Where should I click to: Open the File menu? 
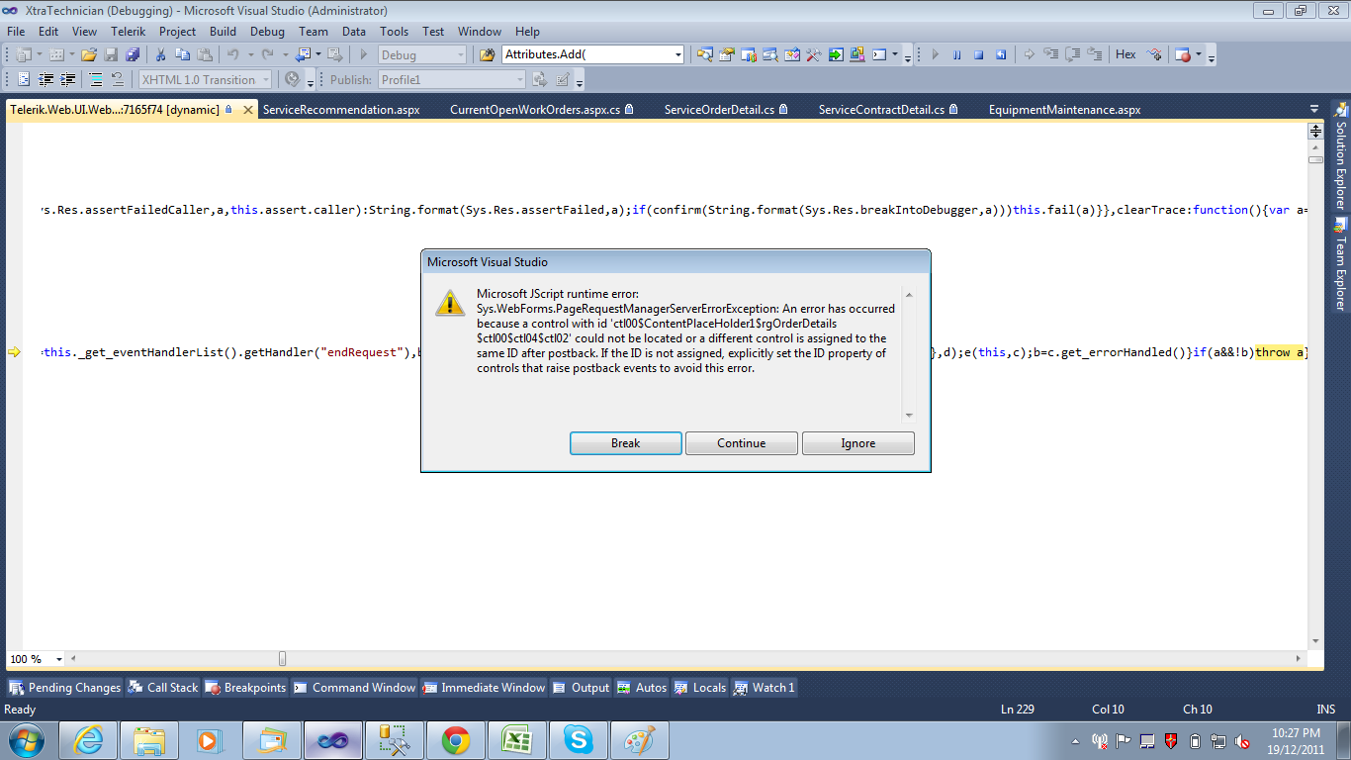[16, 32]
